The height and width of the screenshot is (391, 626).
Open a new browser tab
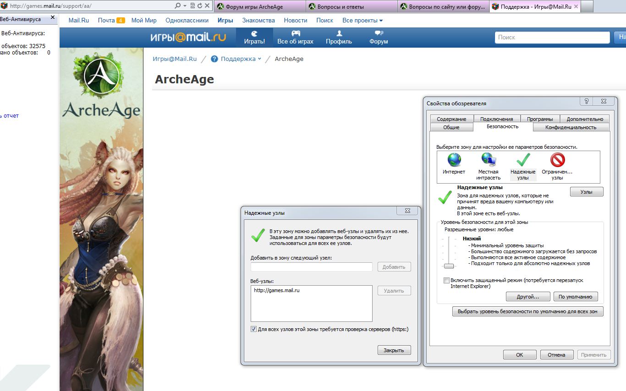[x=587, y=6]
